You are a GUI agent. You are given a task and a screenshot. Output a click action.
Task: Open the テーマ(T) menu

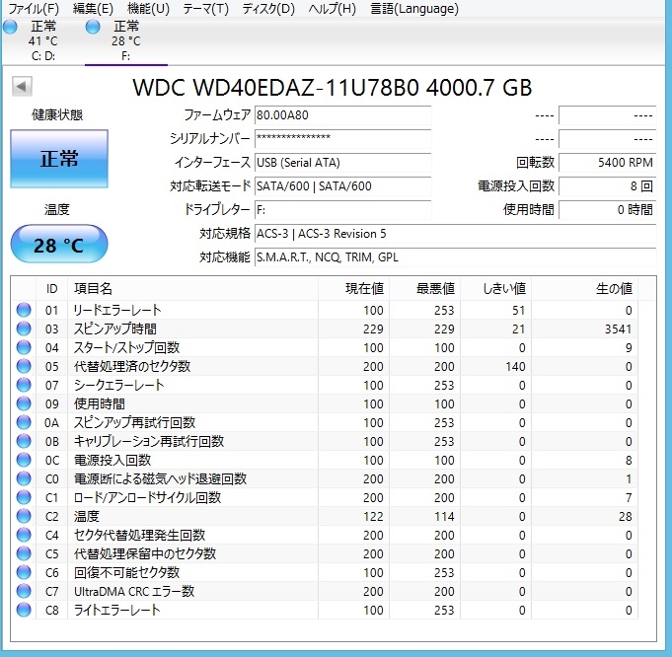point(205,9)
